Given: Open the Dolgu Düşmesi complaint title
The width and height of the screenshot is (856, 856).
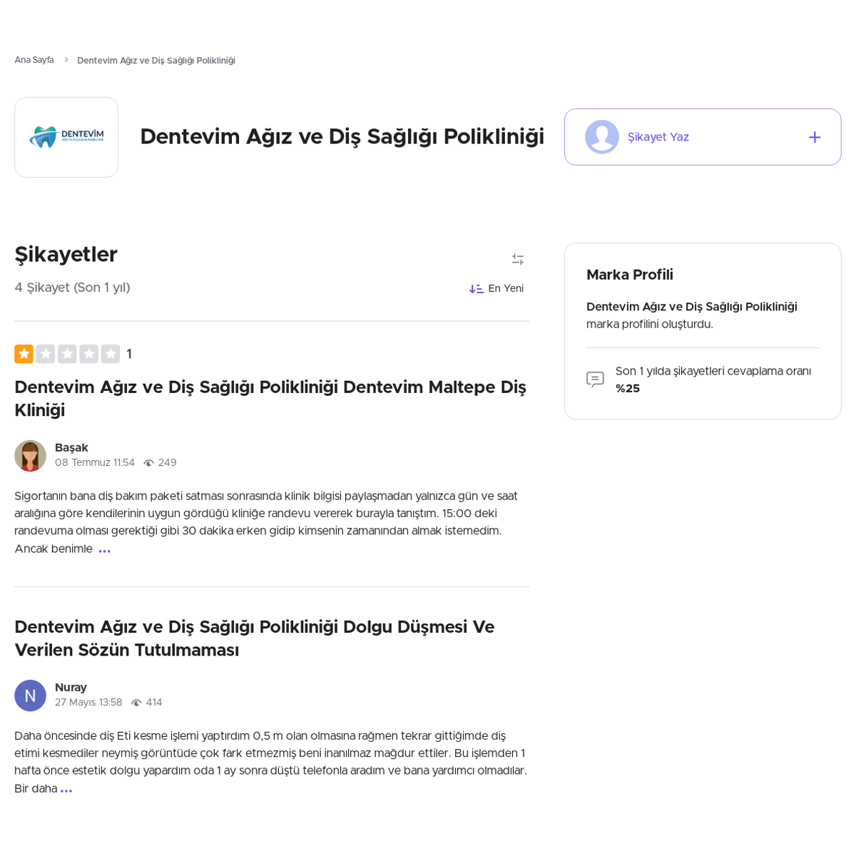Looking at the screenshot, I should click(x=255, y=638).
